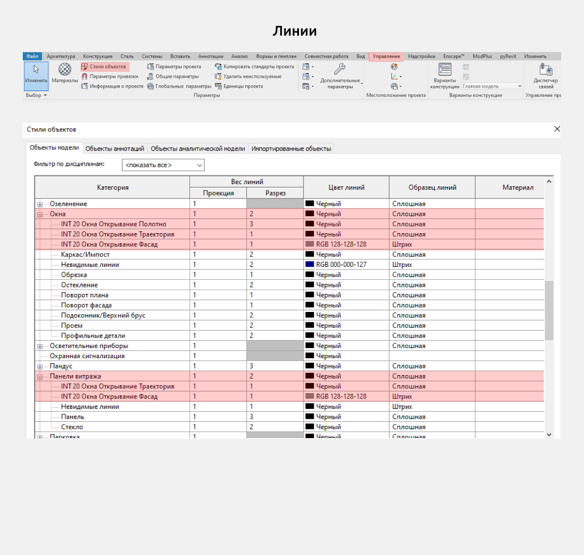Select the Управление ribbon tab
The image size is (584, 555).
[386, 56]
